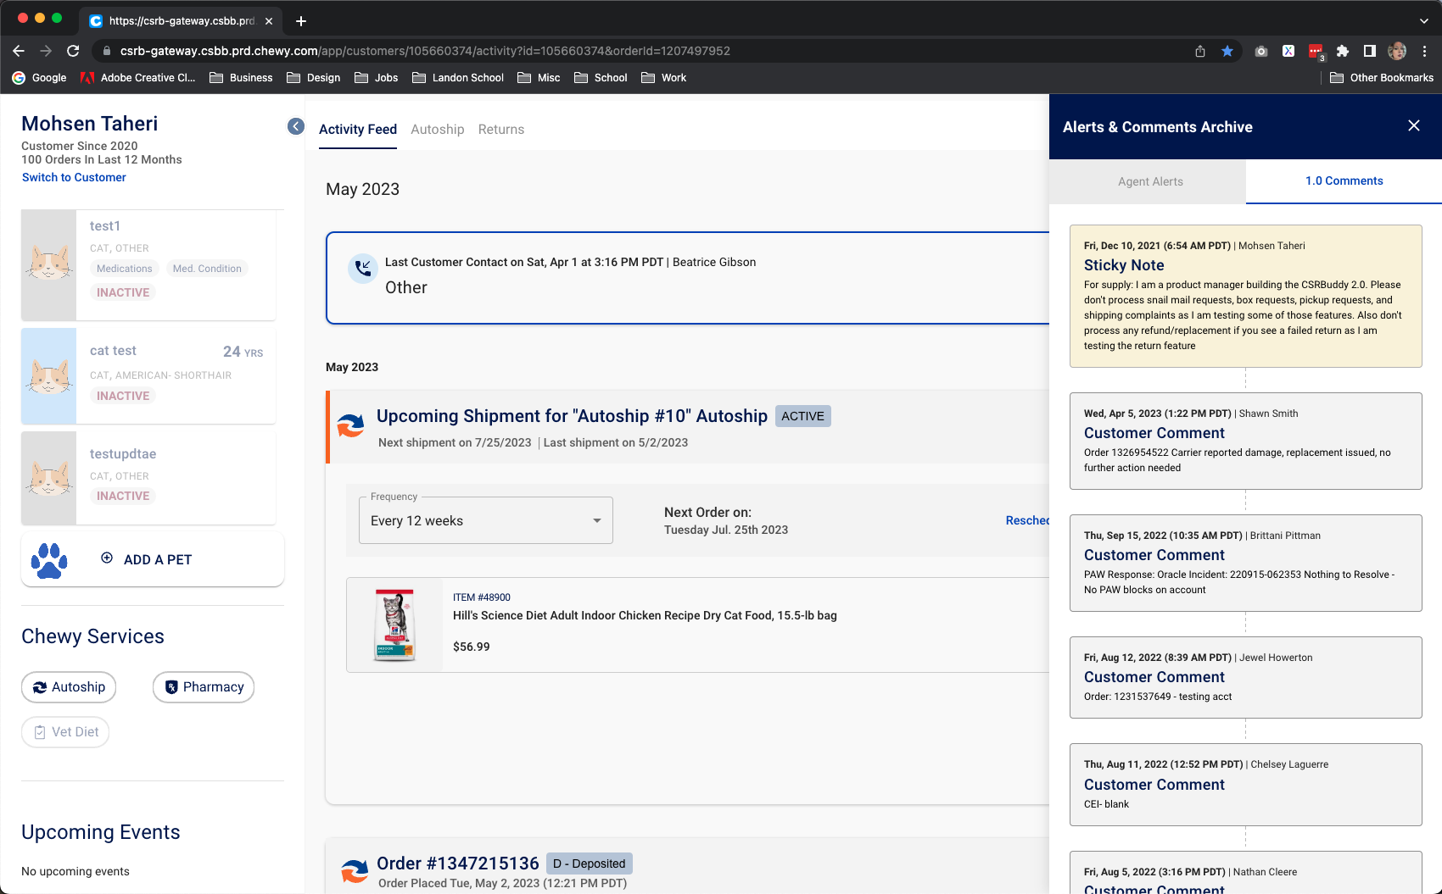Open the Chrome profile avatar
The height and width of the screenshot is (894, 1442).
[x=1397, y=51]
